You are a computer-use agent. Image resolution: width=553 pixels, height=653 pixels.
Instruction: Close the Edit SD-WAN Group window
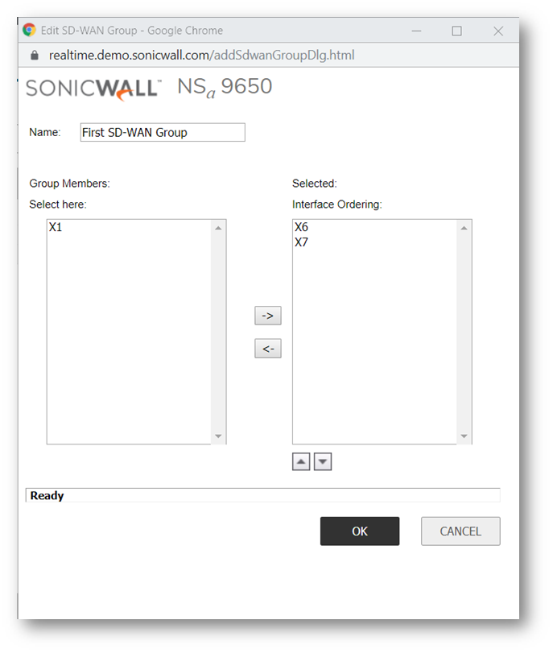click(x=498, y=31)
